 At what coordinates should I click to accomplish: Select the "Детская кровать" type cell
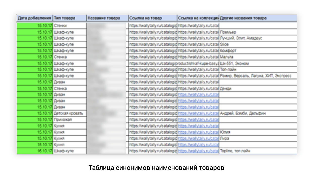click(70, 113)
